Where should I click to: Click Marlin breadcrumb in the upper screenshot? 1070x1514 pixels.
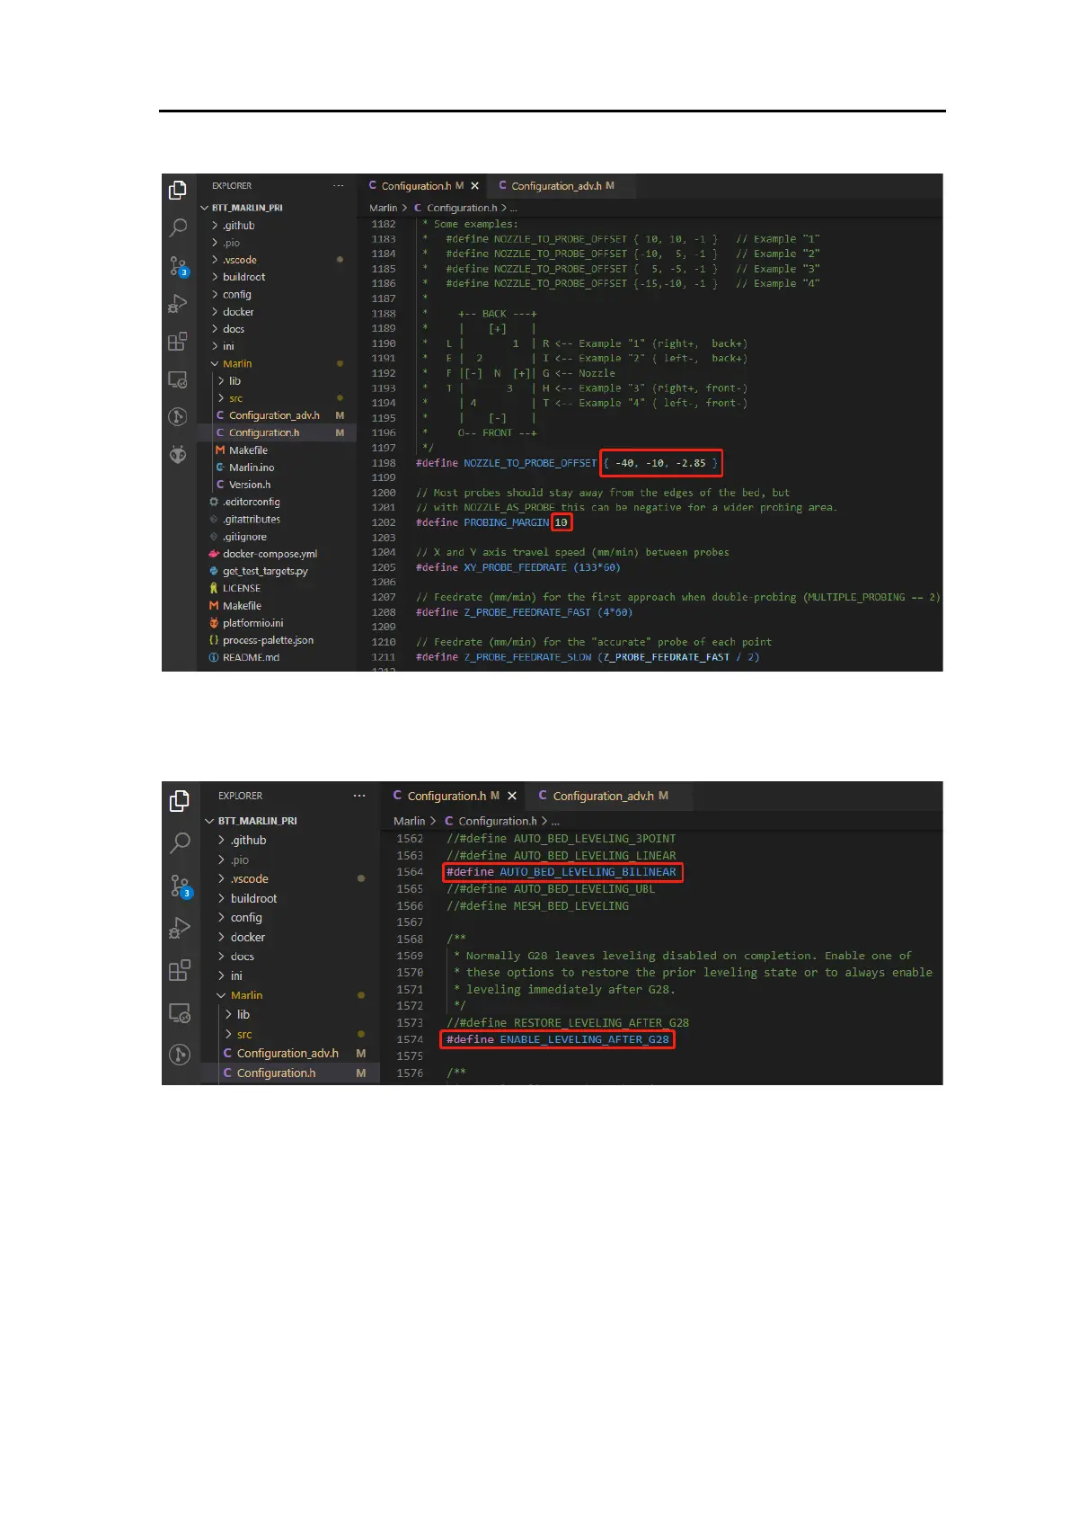tap(383, 208)
